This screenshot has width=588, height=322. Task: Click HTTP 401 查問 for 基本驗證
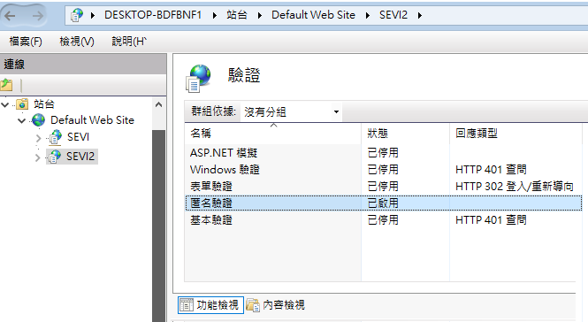click(x=491, y=220)
